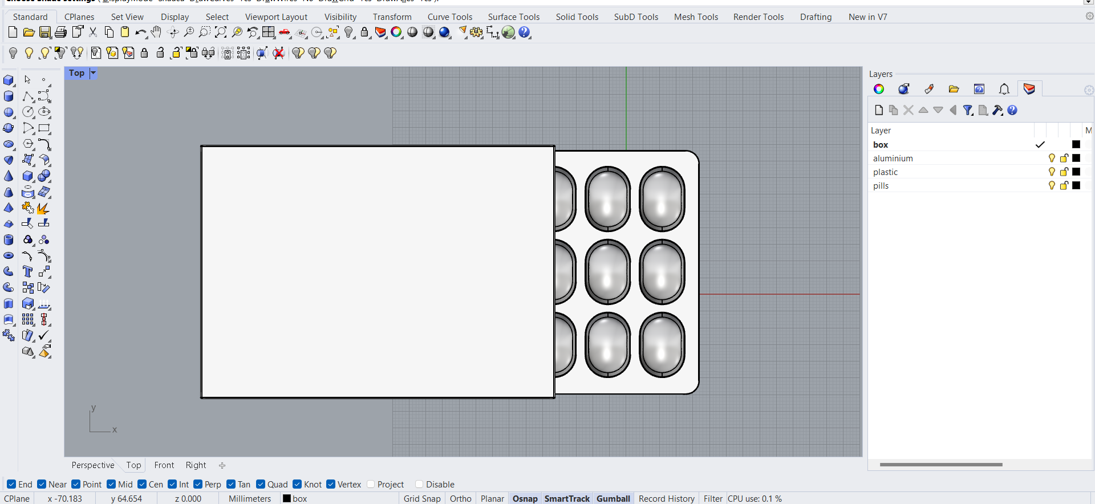Switch to the Perspective viewport tab
Screen dimensions: 1095x504
(x=93, y=465)
